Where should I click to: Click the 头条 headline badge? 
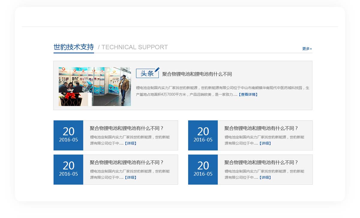coord(147,74)
